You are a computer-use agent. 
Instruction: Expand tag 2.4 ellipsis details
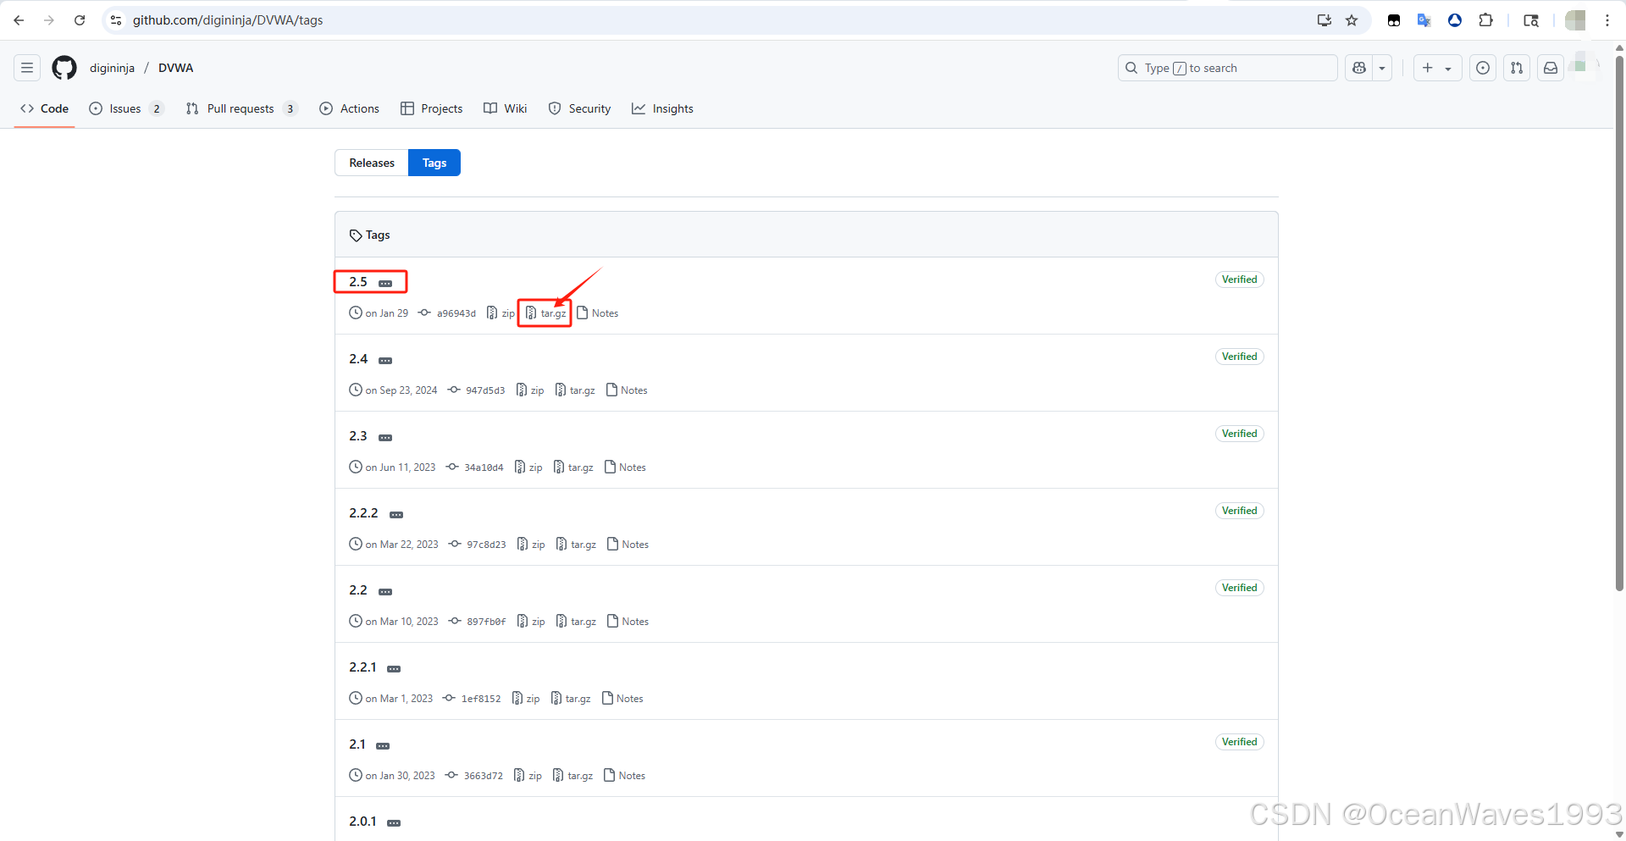(385, 360)
